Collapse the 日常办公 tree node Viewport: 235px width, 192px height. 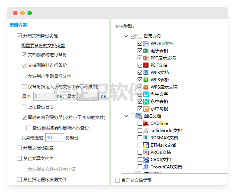(126, 36)
